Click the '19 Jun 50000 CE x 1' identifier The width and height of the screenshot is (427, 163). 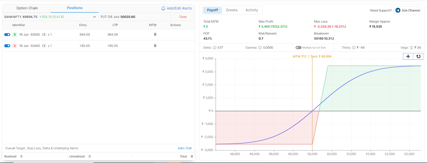pos(35,35)
